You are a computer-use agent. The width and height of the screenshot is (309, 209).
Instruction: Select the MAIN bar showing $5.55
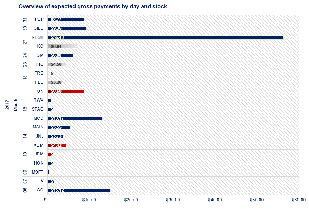[x=59, y=127]
